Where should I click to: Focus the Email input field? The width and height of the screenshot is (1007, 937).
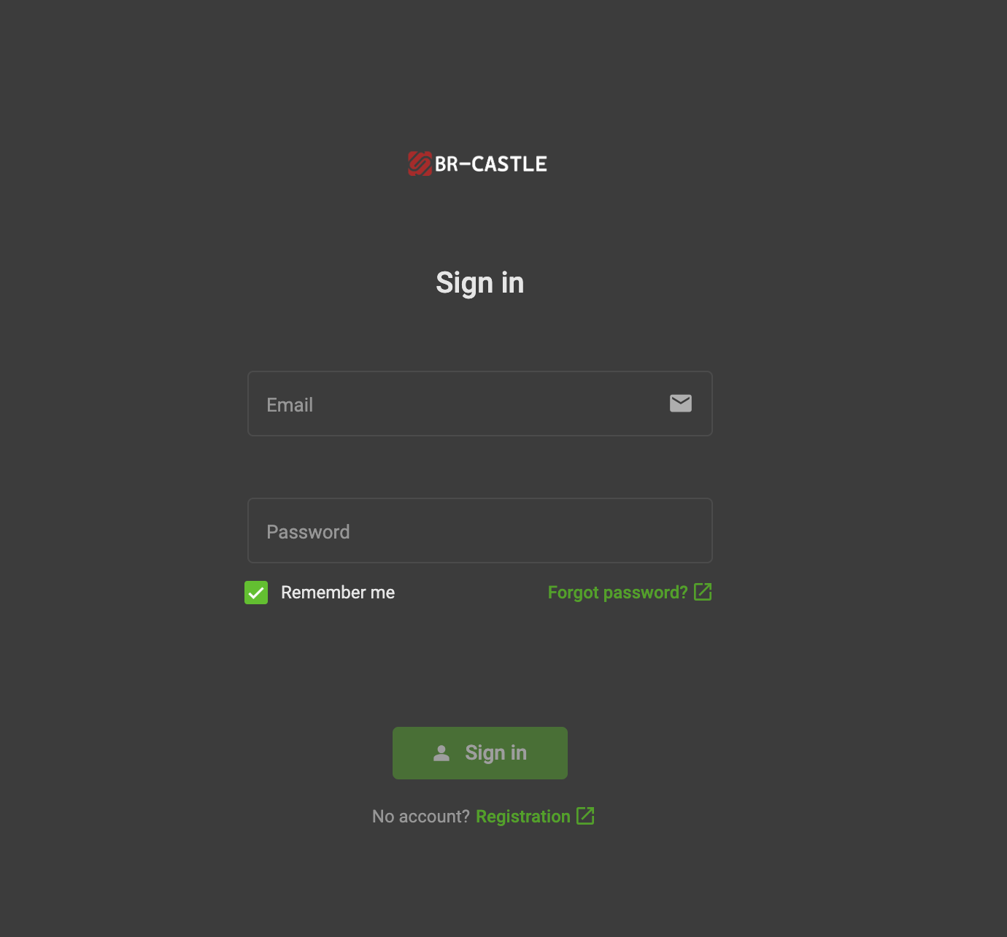click(480, 404)
